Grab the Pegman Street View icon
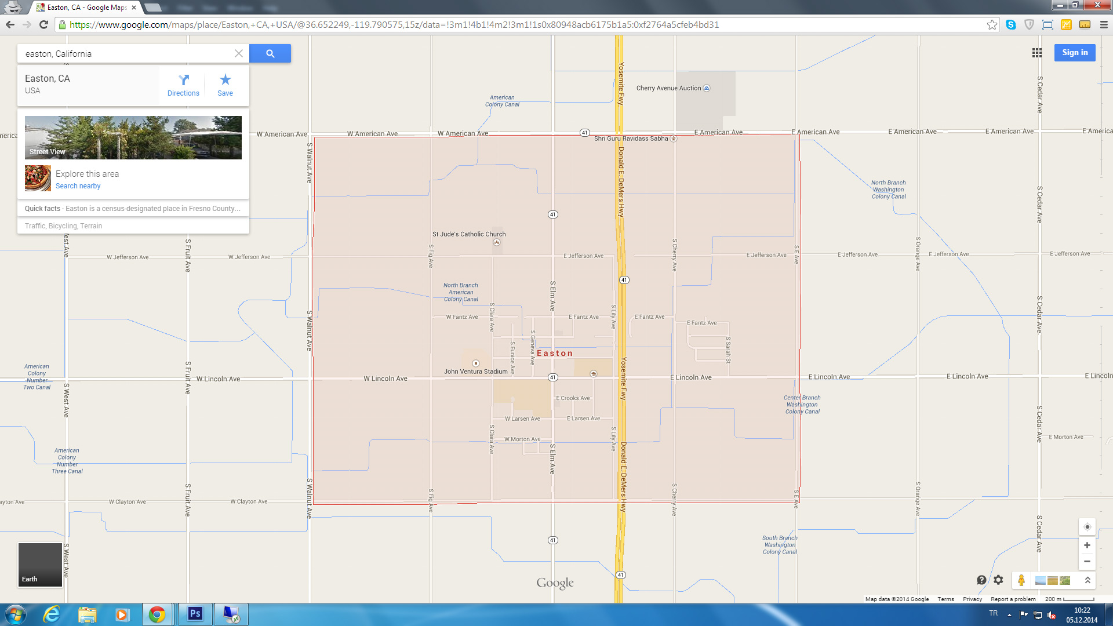 [x=1021, y=580]
